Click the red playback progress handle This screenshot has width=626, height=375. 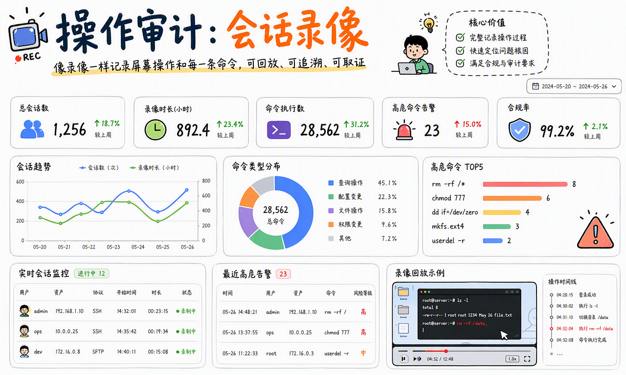click(446, 351)
